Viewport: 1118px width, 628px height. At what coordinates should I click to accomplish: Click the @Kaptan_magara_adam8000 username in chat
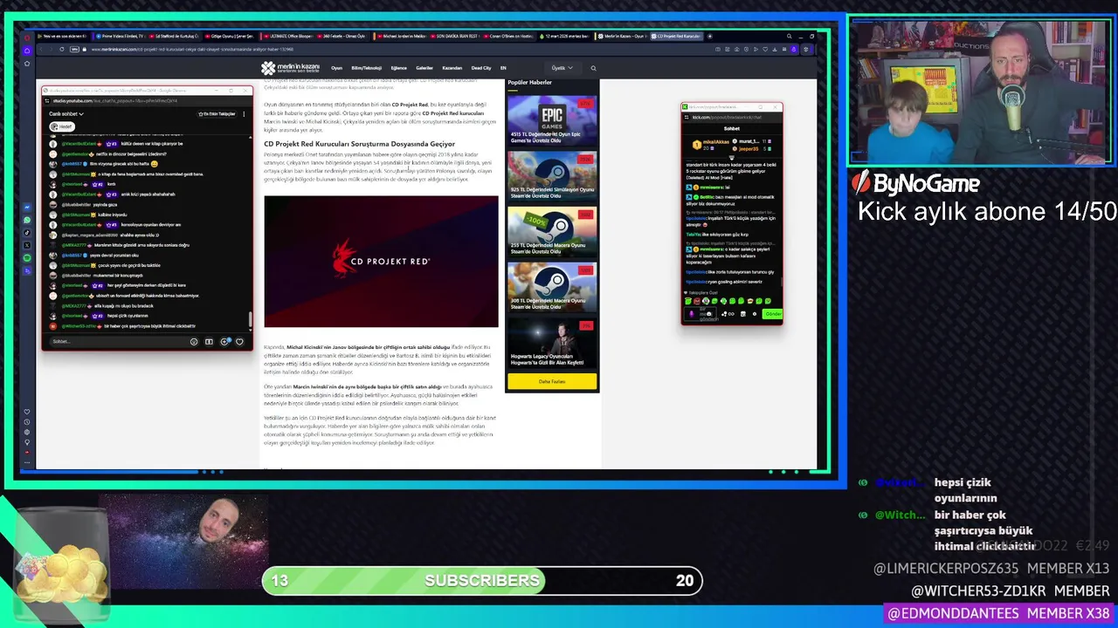[90, 235]
